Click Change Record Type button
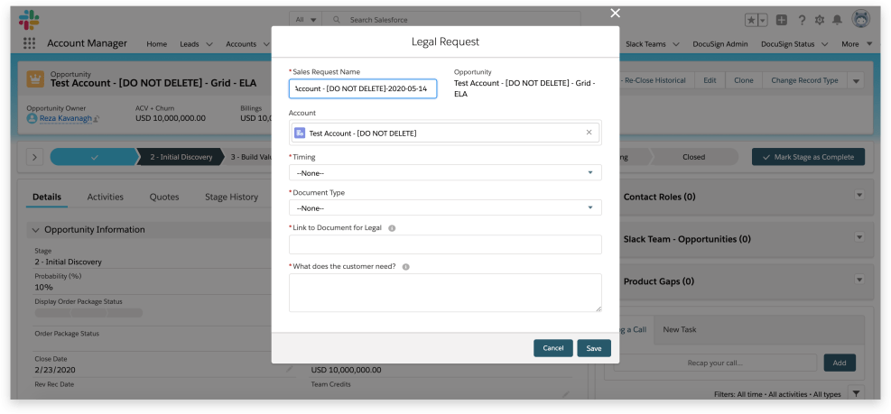This screenshot has width=891, height=414. 804,80
